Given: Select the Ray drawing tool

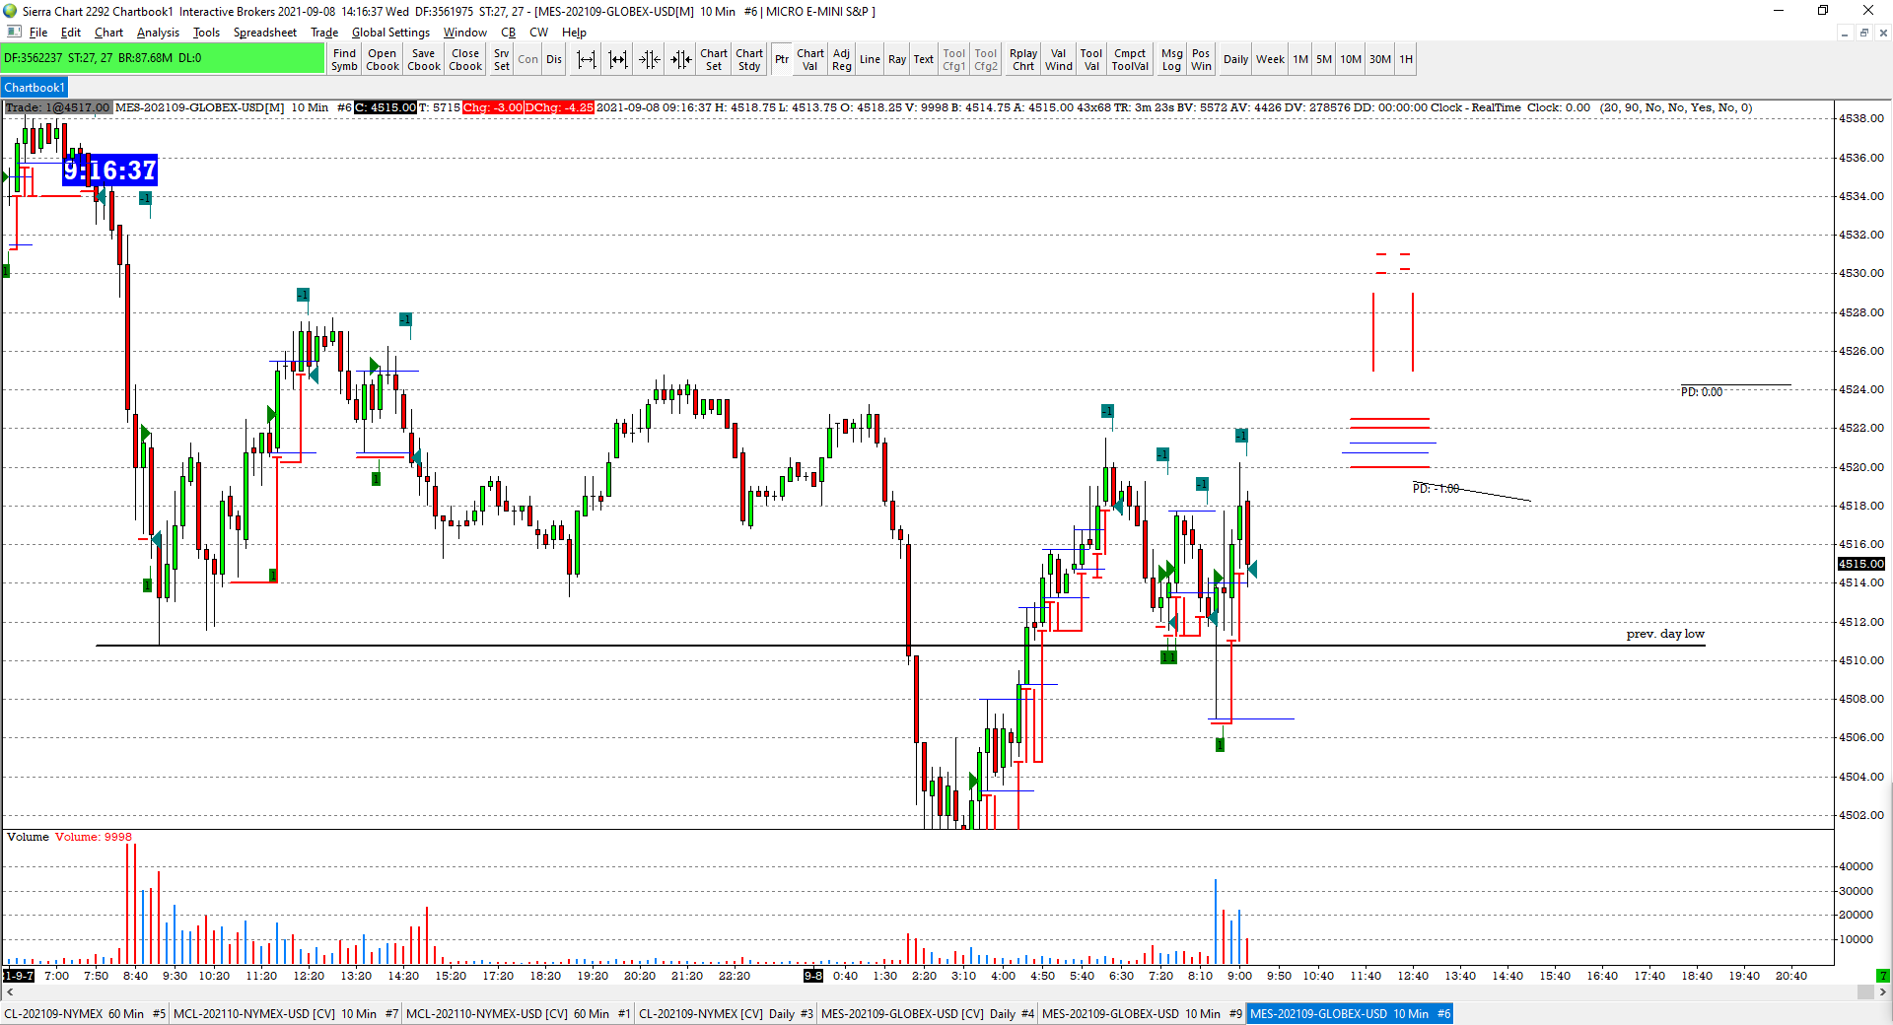Looking at the screenshot, I should [x=897, y=59].
